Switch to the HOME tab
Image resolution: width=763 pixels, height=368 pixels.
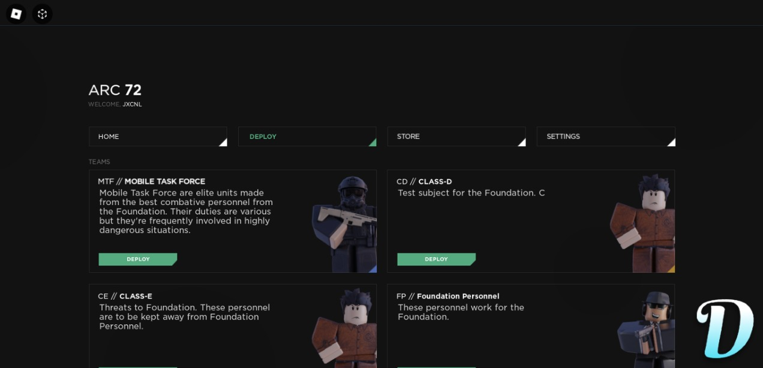(158, 137)
